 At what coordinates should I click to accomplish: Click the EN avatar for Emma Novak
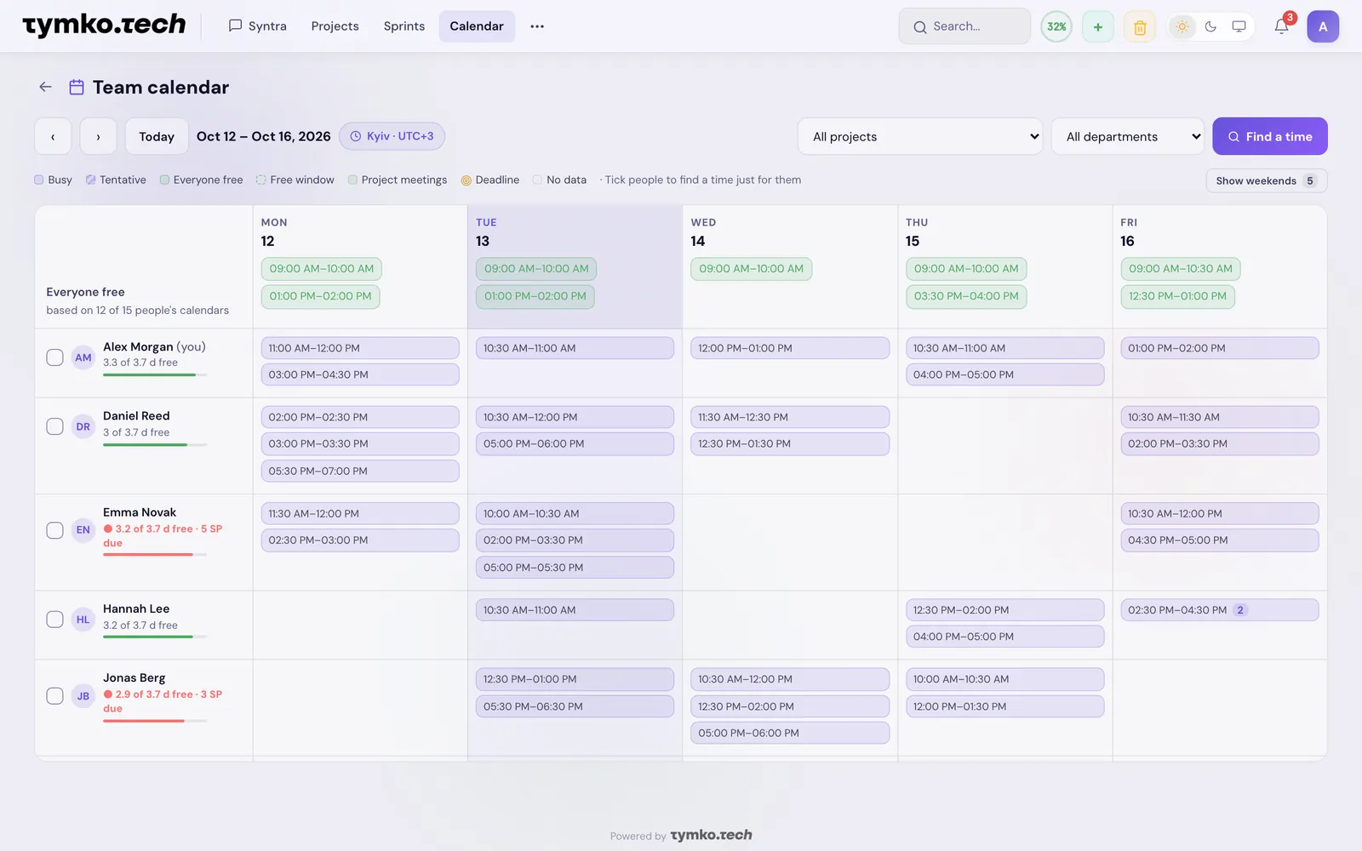[83, 529]
